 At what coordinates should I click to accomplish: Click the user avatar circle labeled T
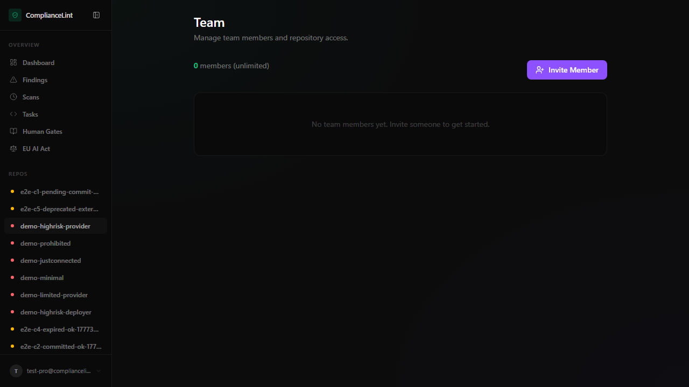tap(16, 371)
